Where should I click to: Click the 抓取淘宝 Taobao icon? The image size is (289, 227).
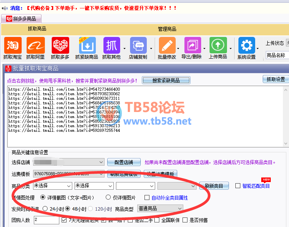point(13,46)
